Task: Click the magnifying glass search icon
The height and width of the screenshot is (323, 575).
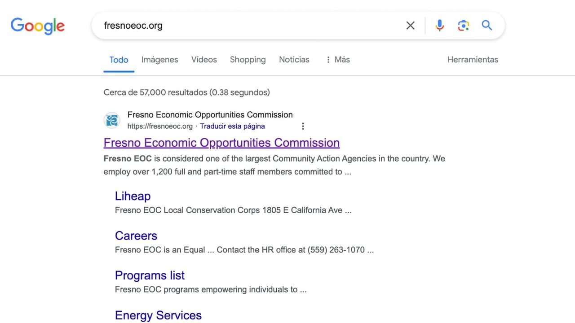Action: tap(487, 26)
